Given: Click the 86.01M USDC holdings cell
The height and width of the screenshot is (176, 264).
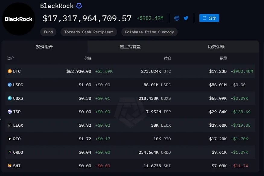Looking at the screenshot, I should click(157, 85).
